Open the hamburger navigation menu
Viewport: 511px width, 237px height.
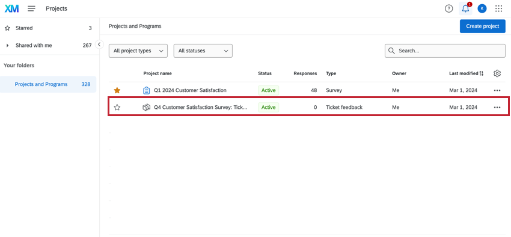(x=31, y=9)
